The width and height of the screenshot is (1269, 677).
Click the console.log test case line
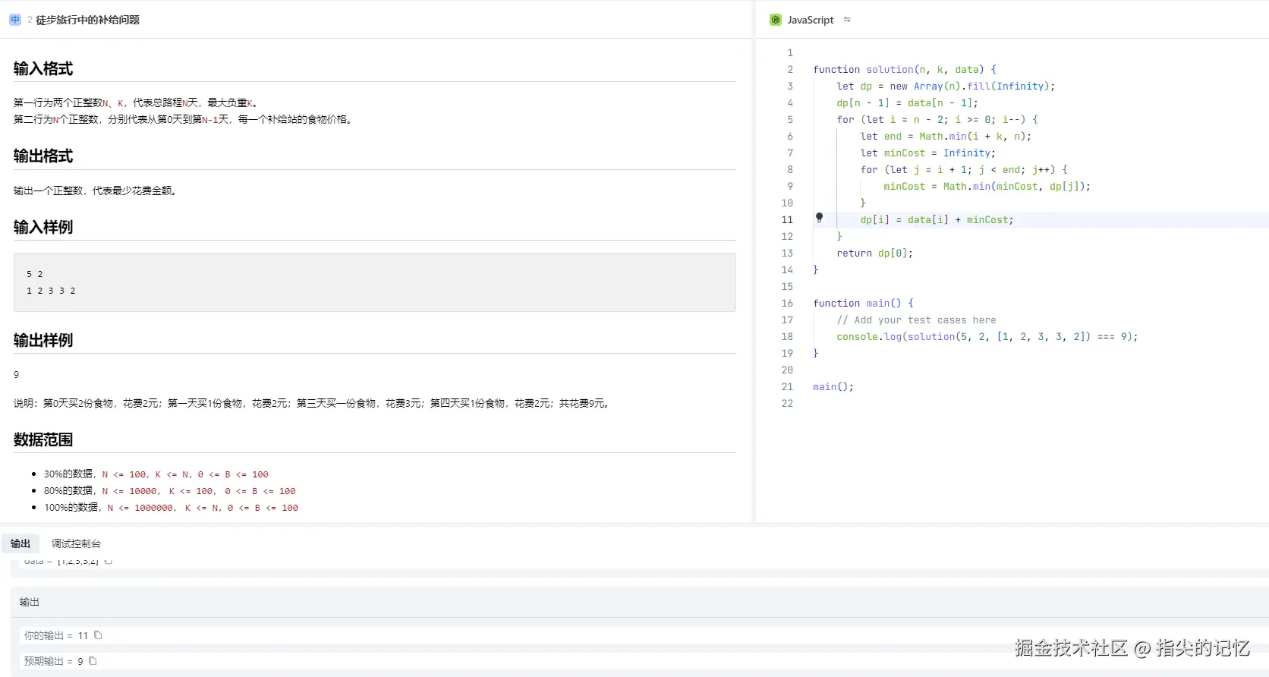click(x=986, y=337)
